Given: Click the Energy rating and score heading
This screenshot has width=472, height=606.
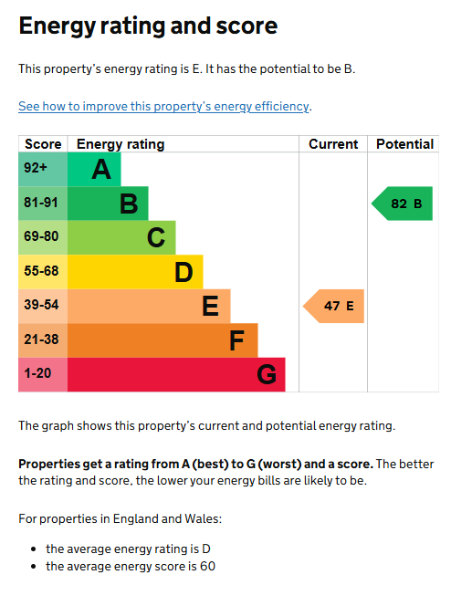Looking at the screenshot, I should pyautogui.click(x=148, y=26).
